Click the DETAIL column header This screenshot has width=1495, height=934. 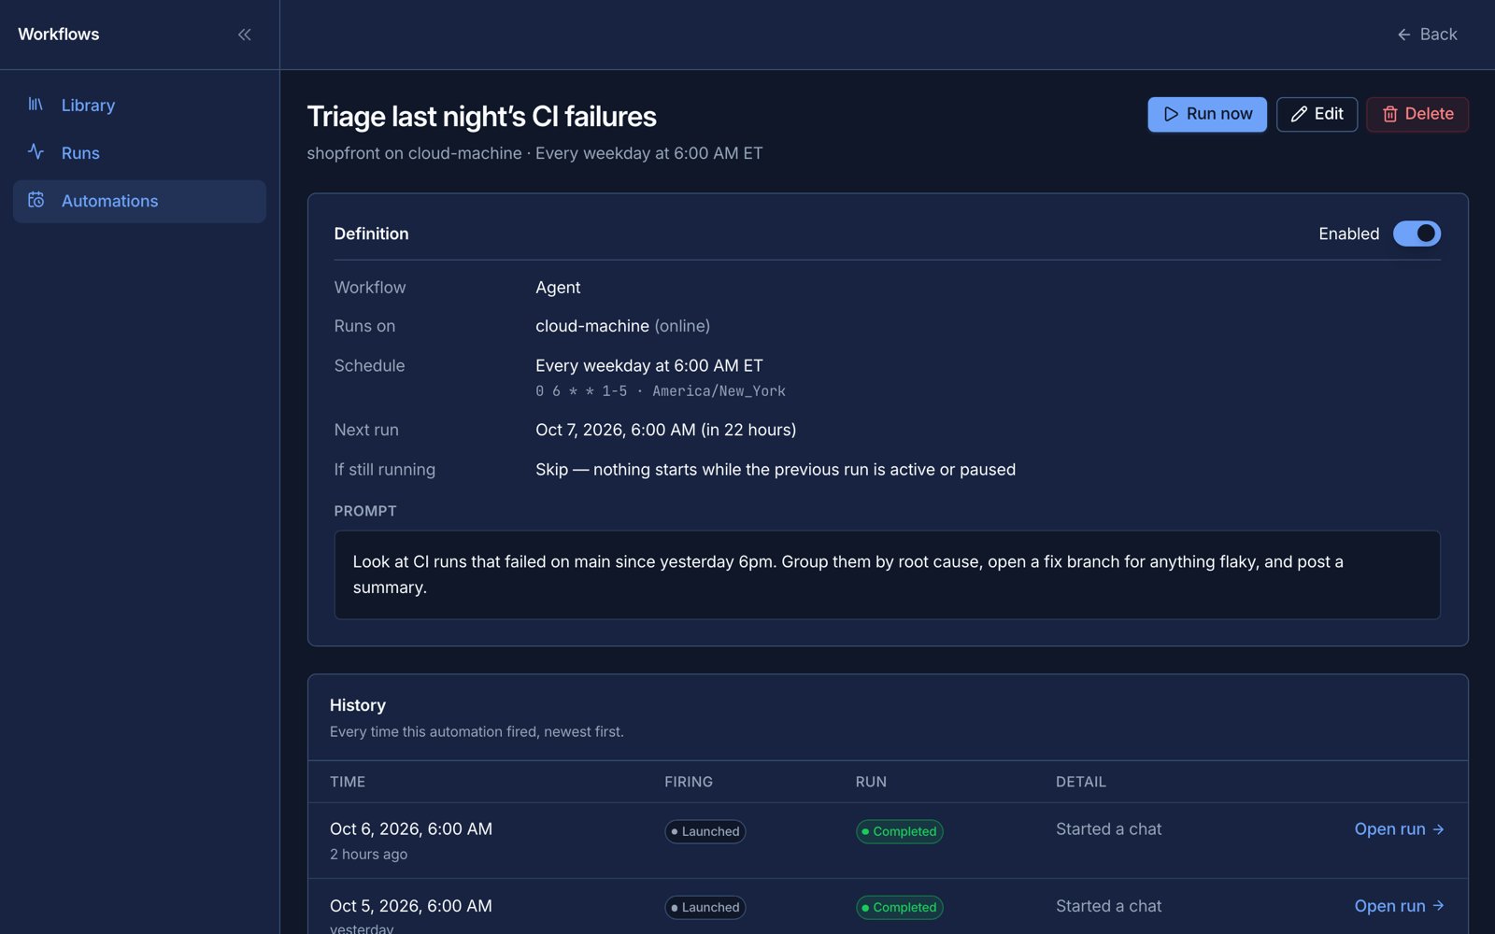click(1081, 782)
